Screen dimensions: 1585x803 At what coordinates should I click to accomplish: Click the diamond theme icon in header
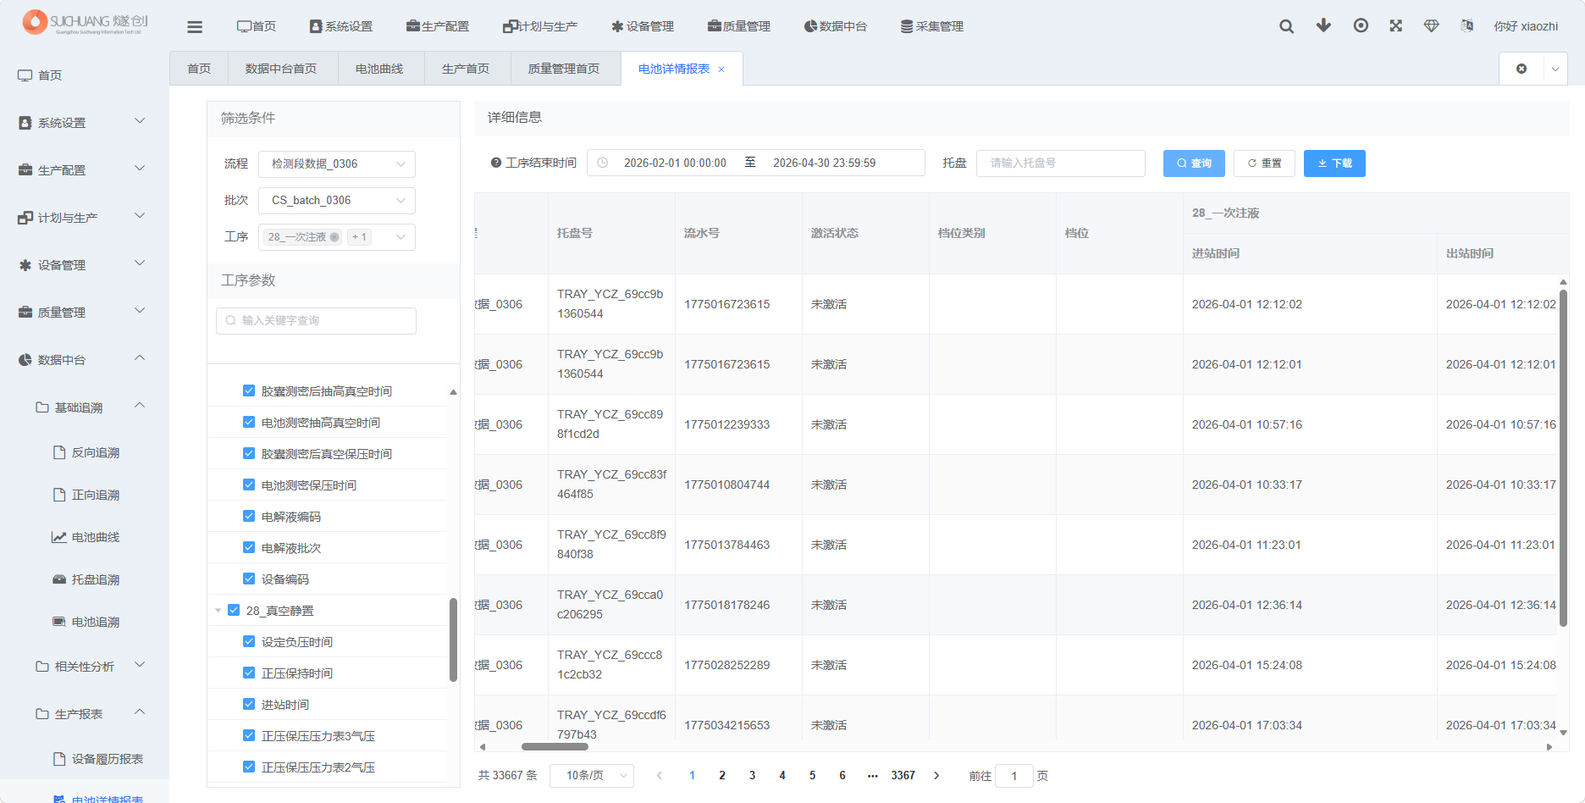click(x=1432, y=26)
